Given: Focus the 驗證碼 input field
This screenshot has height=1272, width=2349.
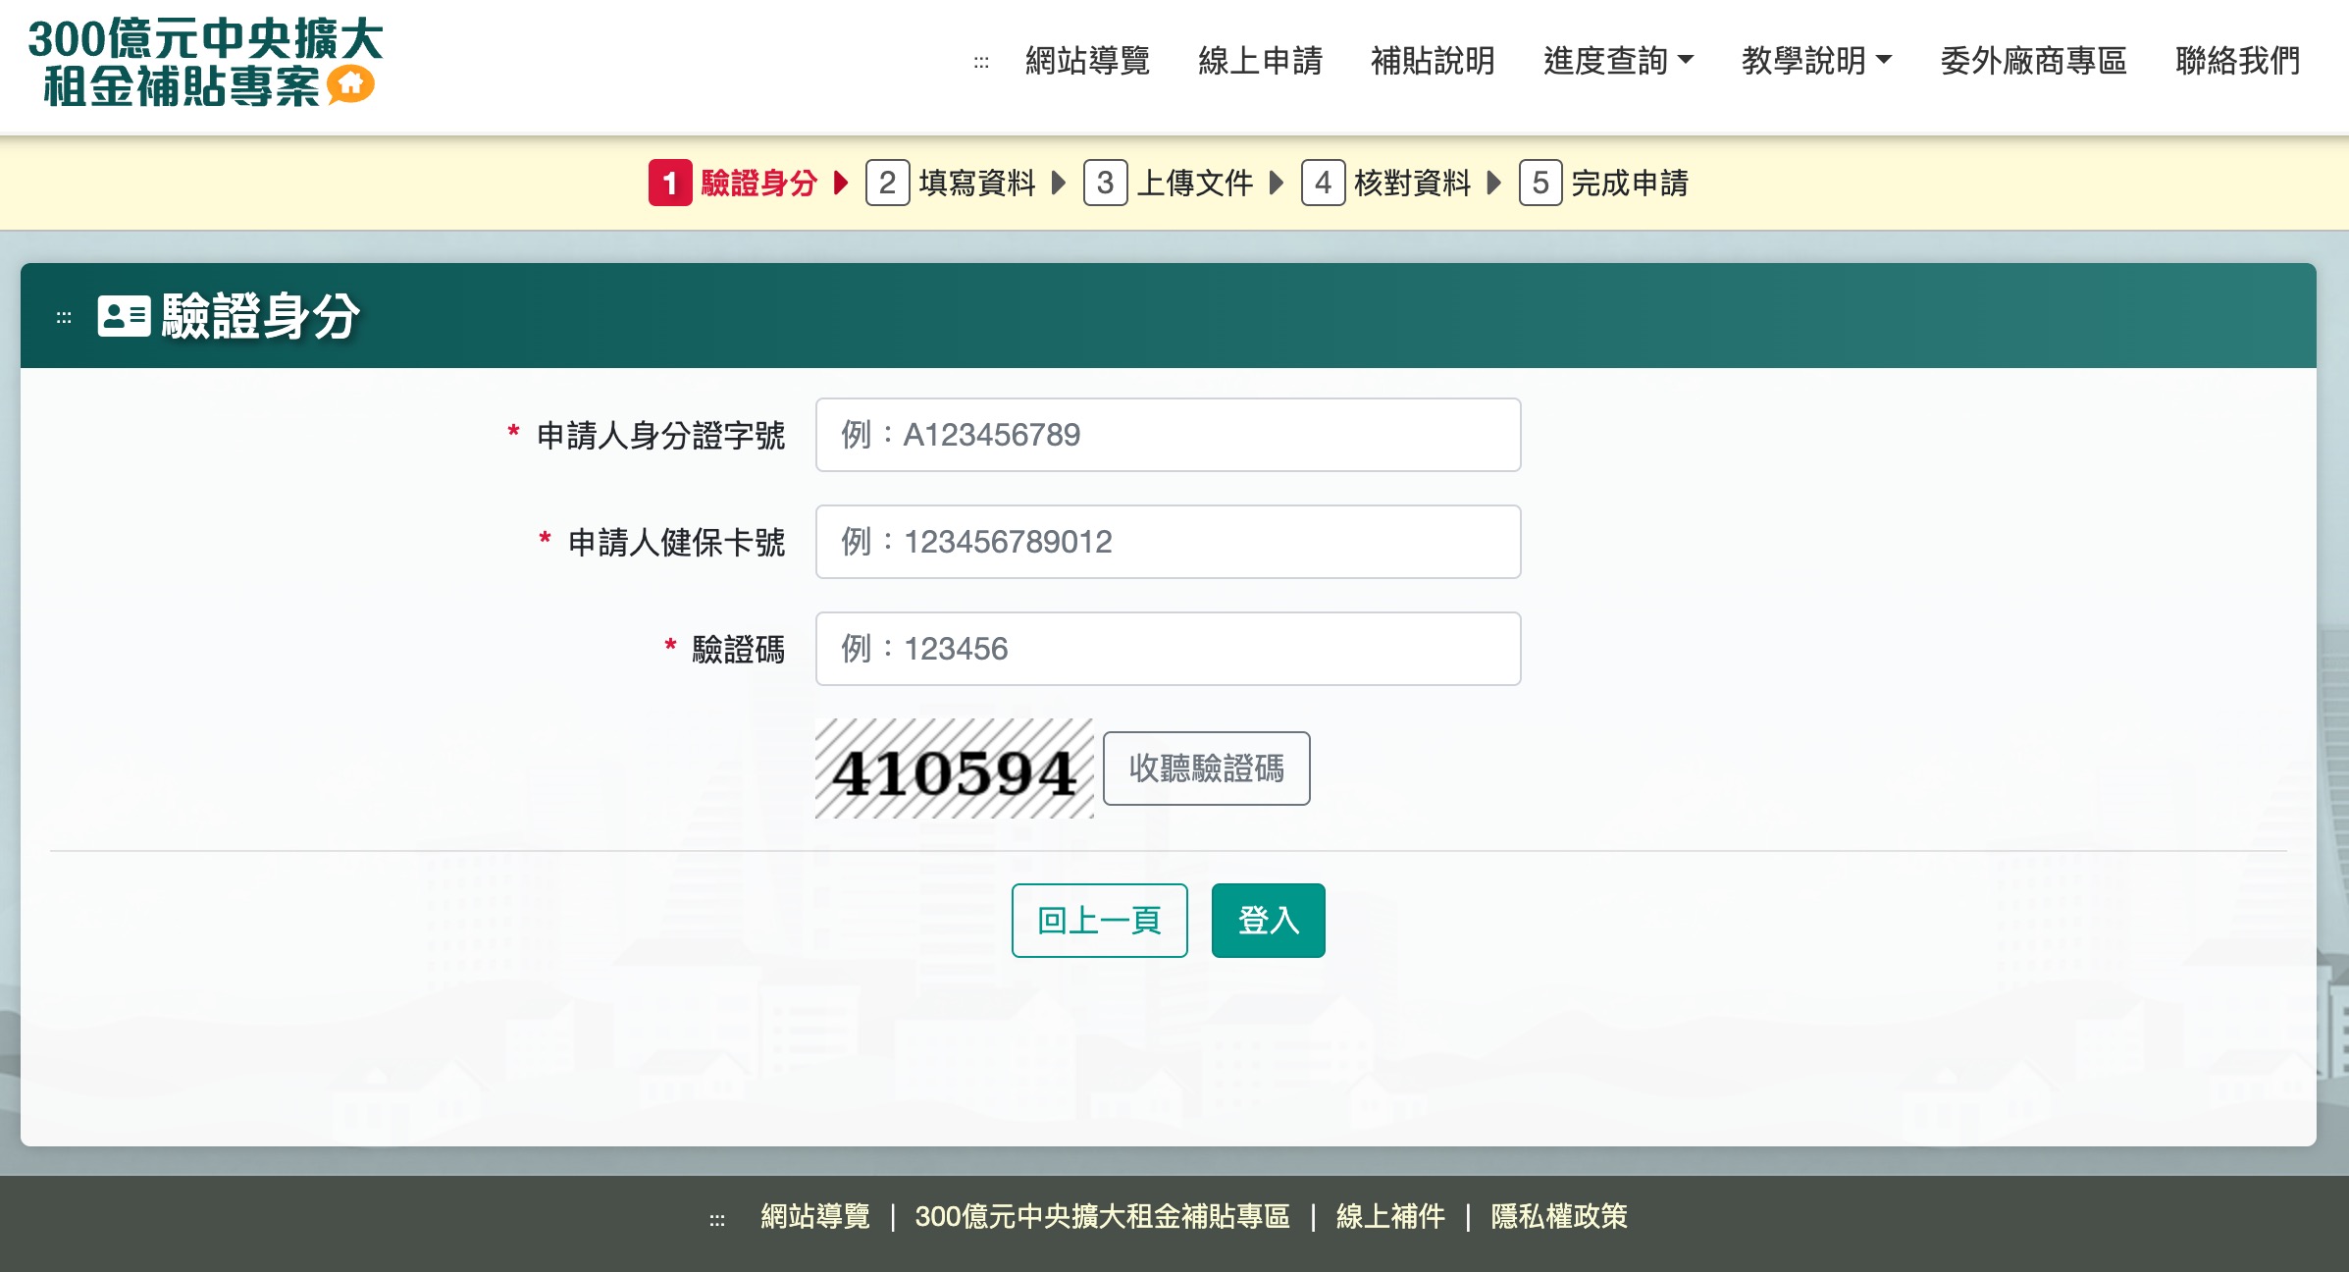Looking at the screenshot, I should (1168, 649).
